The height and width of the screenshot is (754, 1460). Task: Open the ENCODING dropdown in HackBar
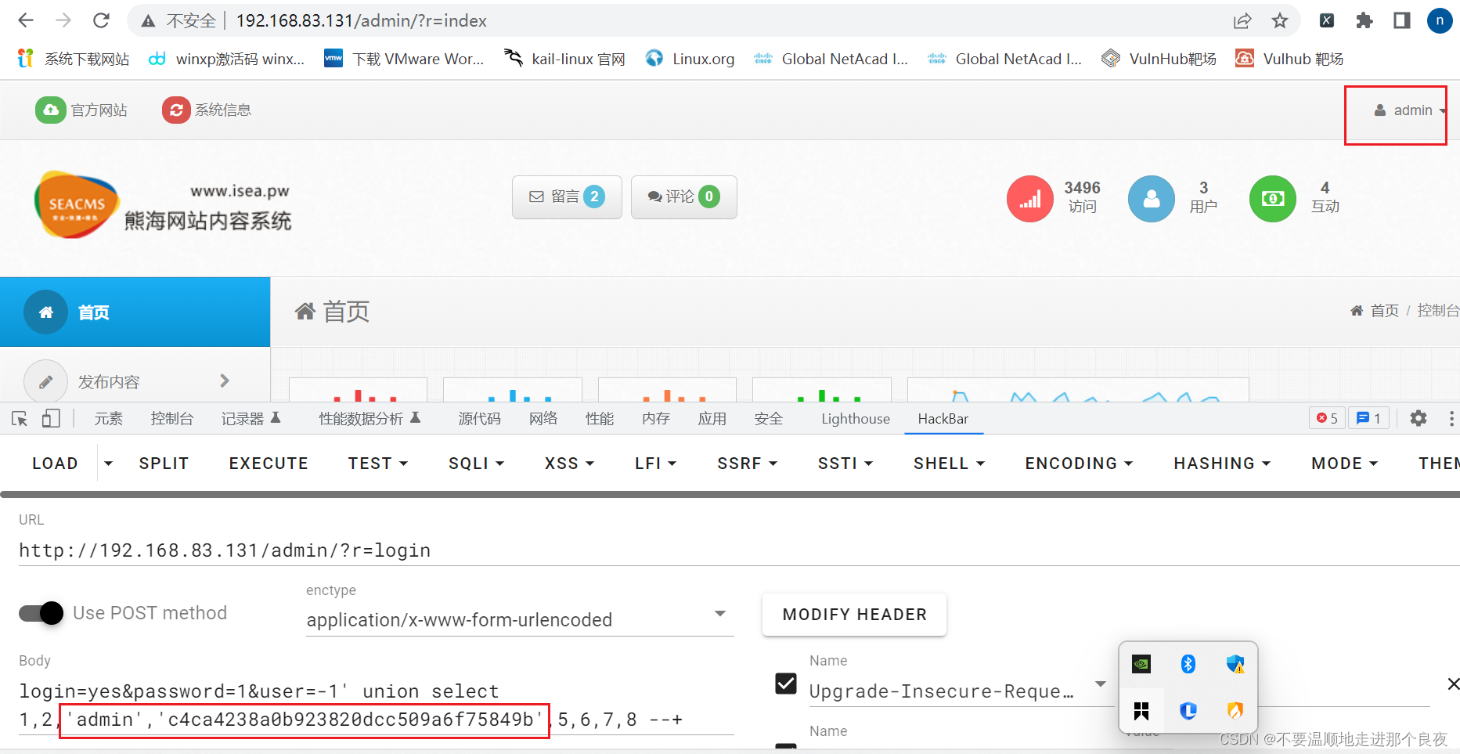point(1079,464)
